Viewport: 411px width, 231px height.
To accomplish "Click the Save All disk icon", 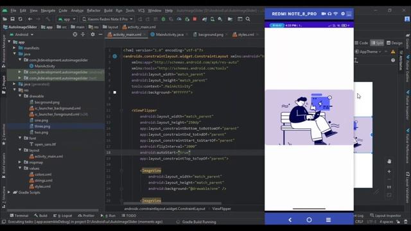I will pyautogui.click(x=12, y=19).
